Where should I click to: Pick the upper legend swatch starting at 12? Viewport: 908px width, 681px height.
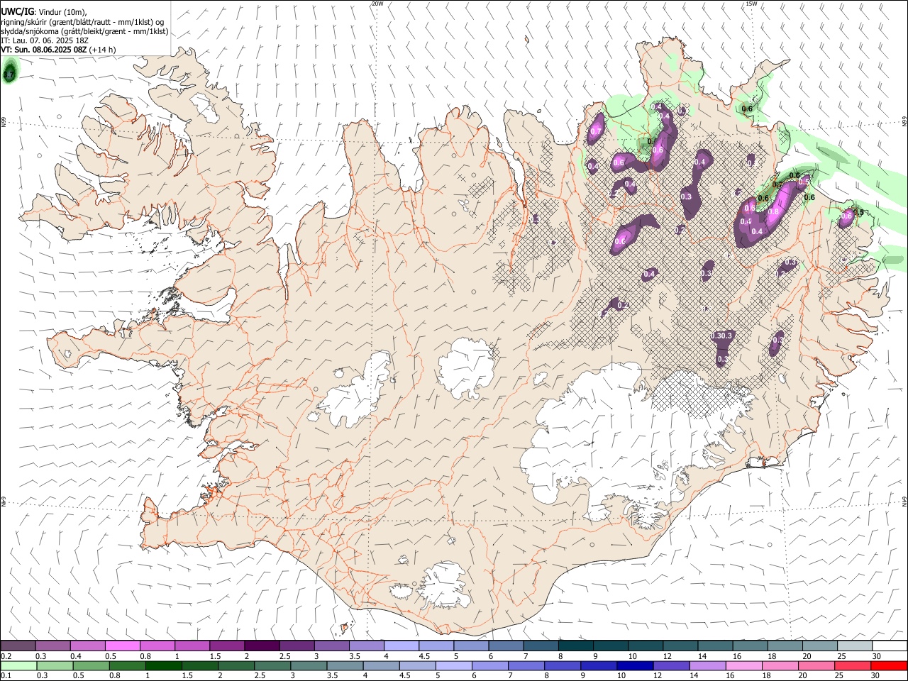[680, 646]
